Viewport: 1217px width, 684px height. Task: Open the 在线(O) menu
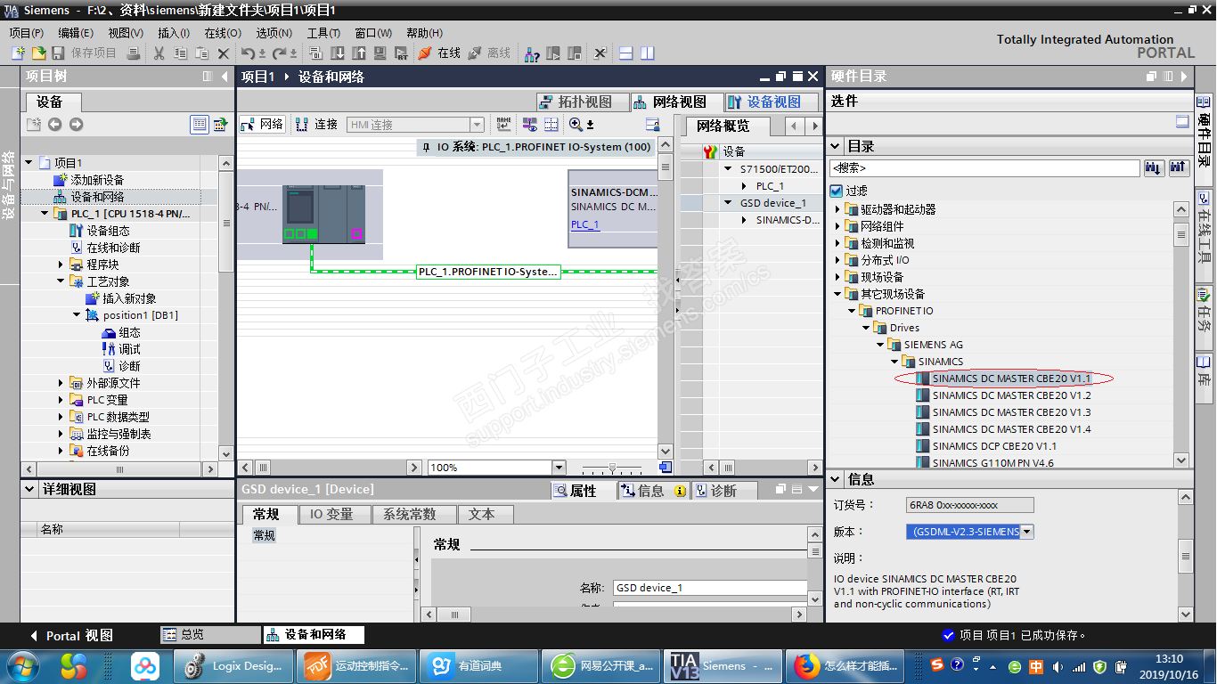(223, 33)
